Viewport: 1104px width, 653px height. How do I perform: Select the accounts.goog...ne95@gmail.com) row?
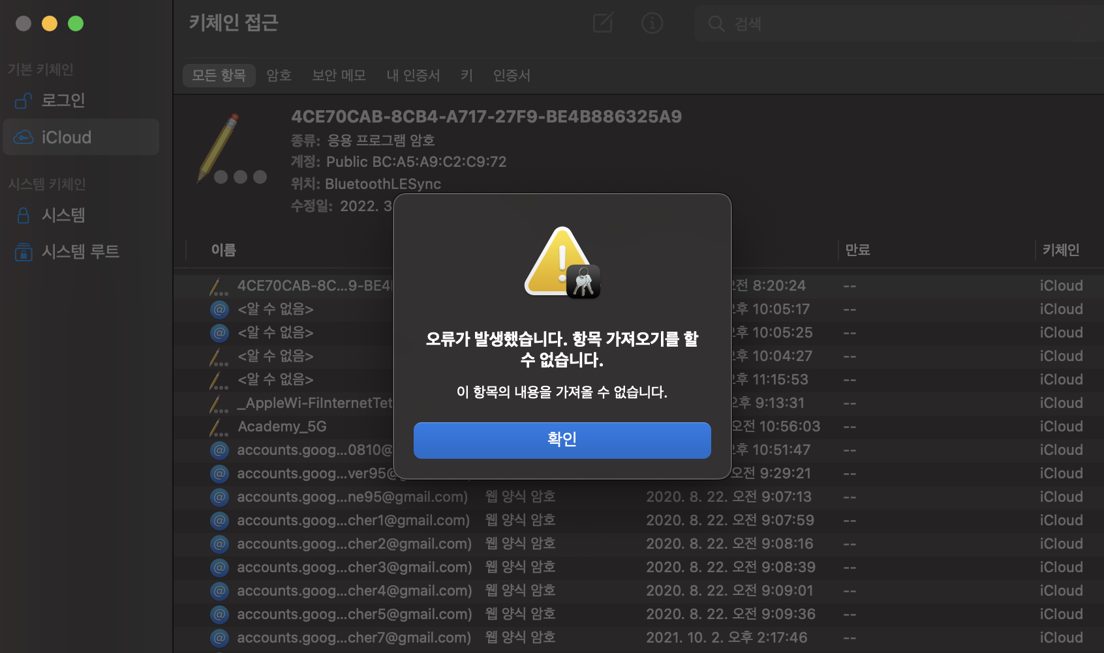(x=638, y=497)
